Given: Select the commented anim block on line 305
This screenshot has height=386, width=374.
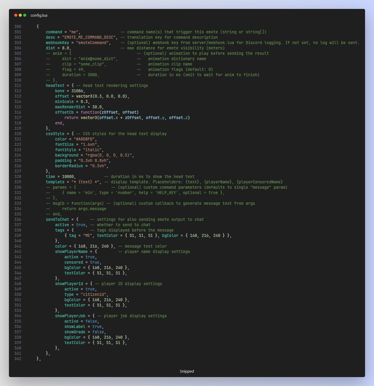Looking at the screenshot, I should [58, 53].
